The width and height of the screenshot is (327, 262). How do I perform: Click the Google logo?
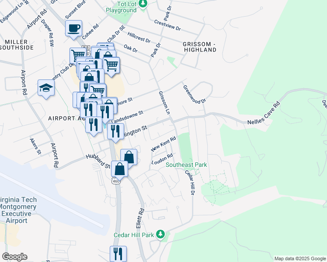(14, 257)
